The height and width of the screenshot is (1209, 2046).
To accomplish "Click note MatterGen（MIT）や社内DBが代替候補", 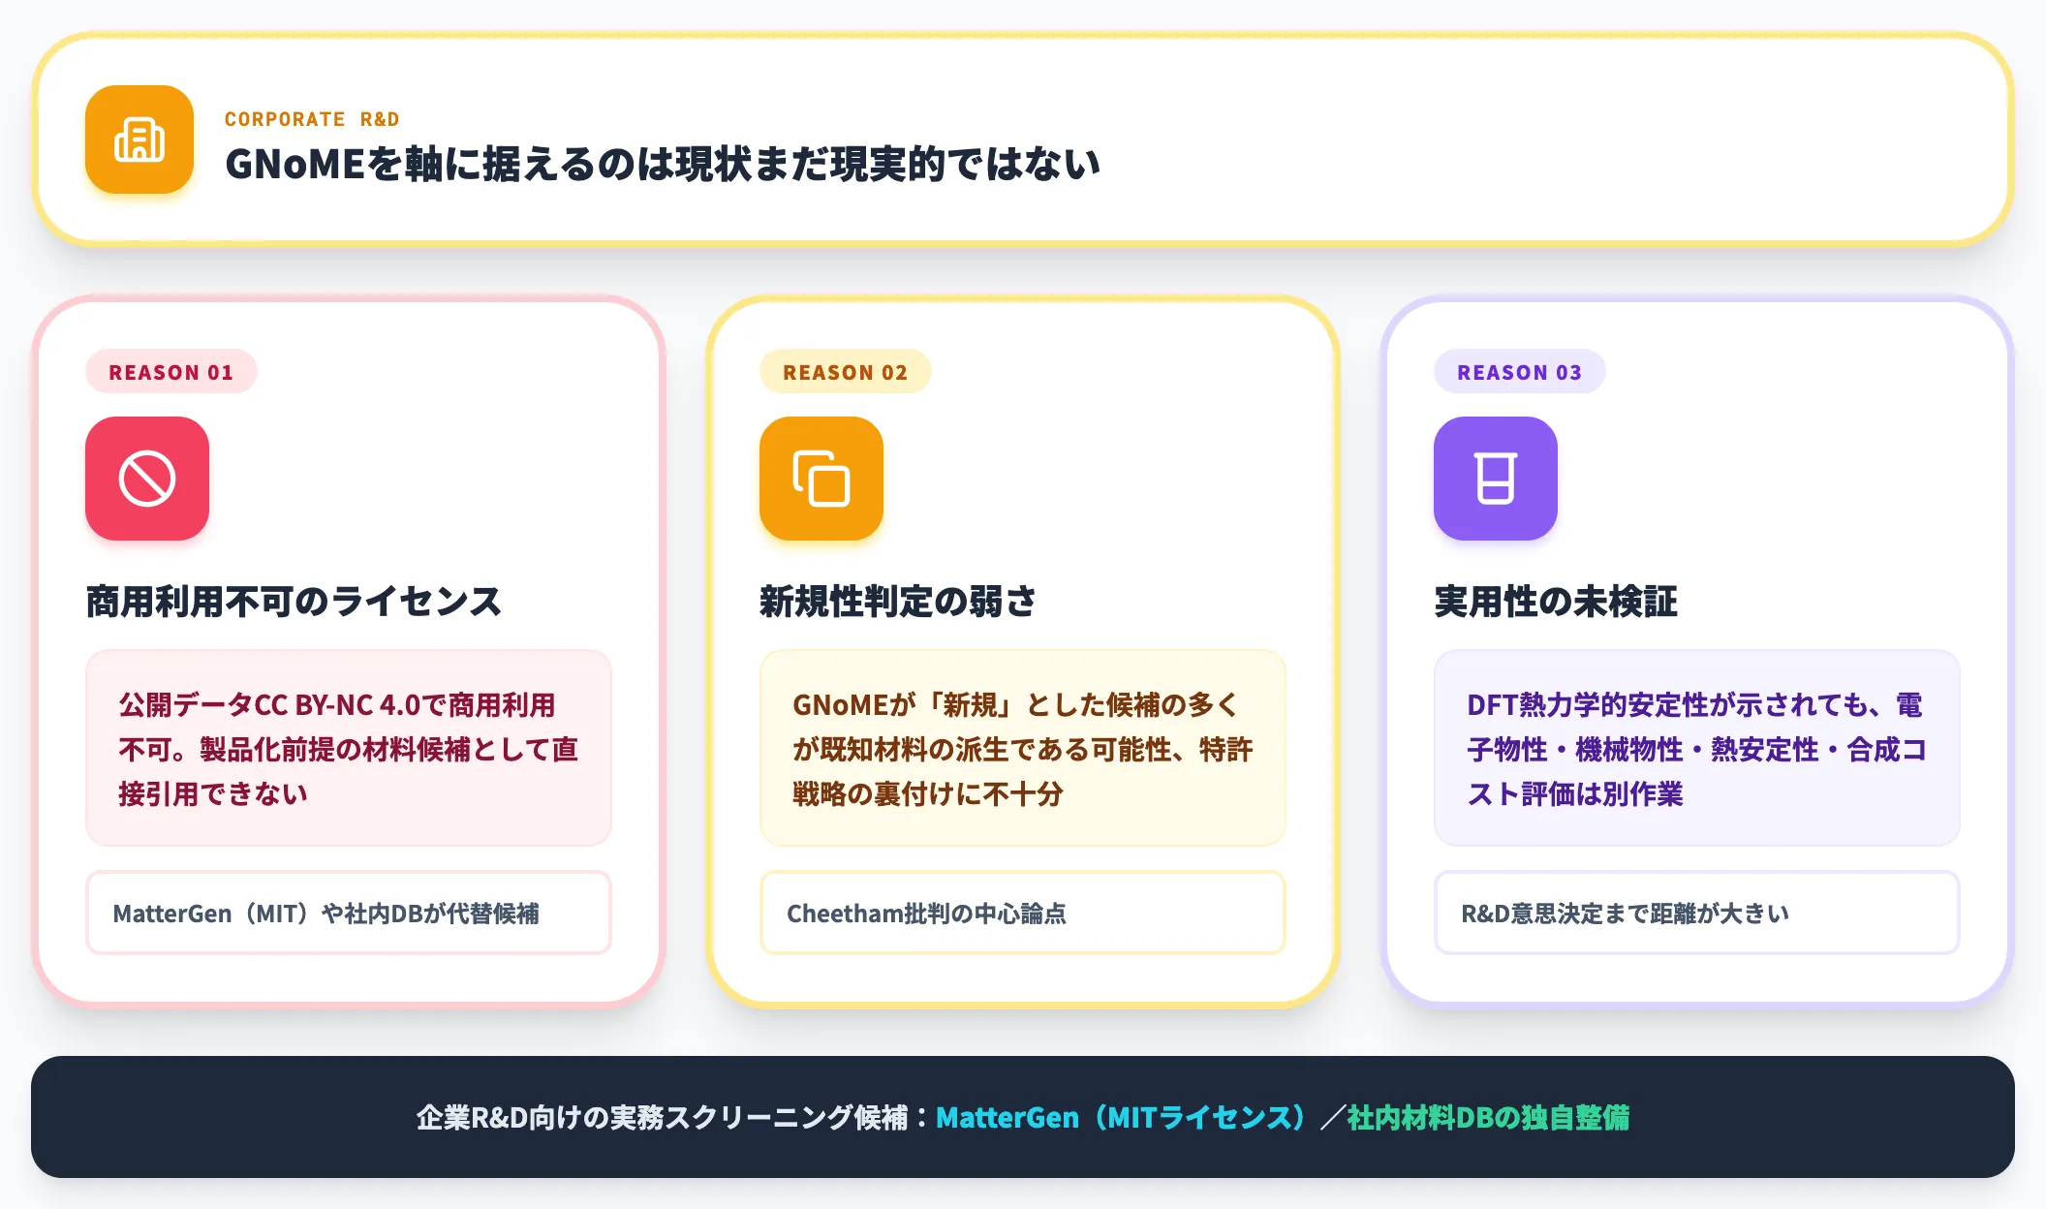I will click(x=349, y=913).
